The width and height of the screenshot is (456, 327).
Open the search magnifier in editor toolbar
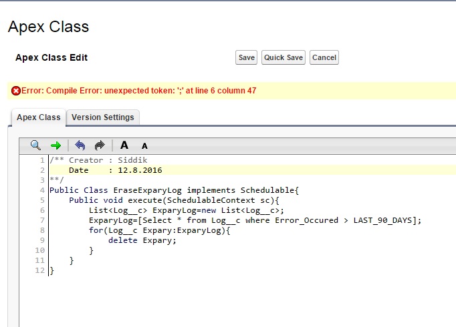pos(36,145)
